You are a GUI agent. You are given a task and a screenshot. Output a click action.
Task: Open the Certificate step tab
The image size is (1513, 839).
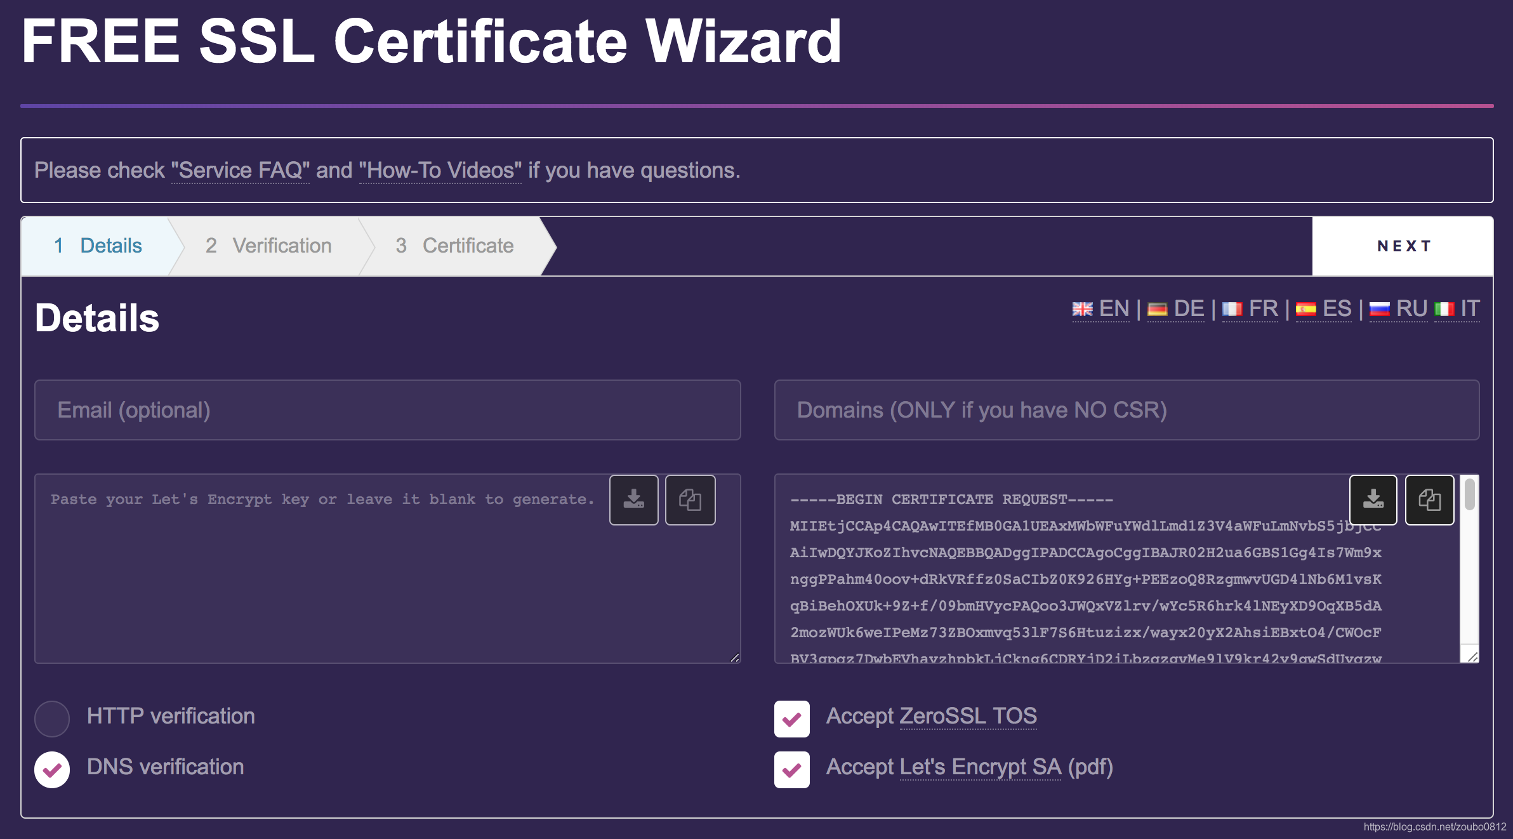coord(454,246)
